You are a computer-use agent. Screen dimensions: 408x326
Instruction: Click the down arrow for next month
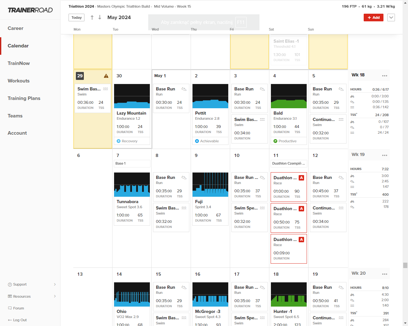coord(100,18)
